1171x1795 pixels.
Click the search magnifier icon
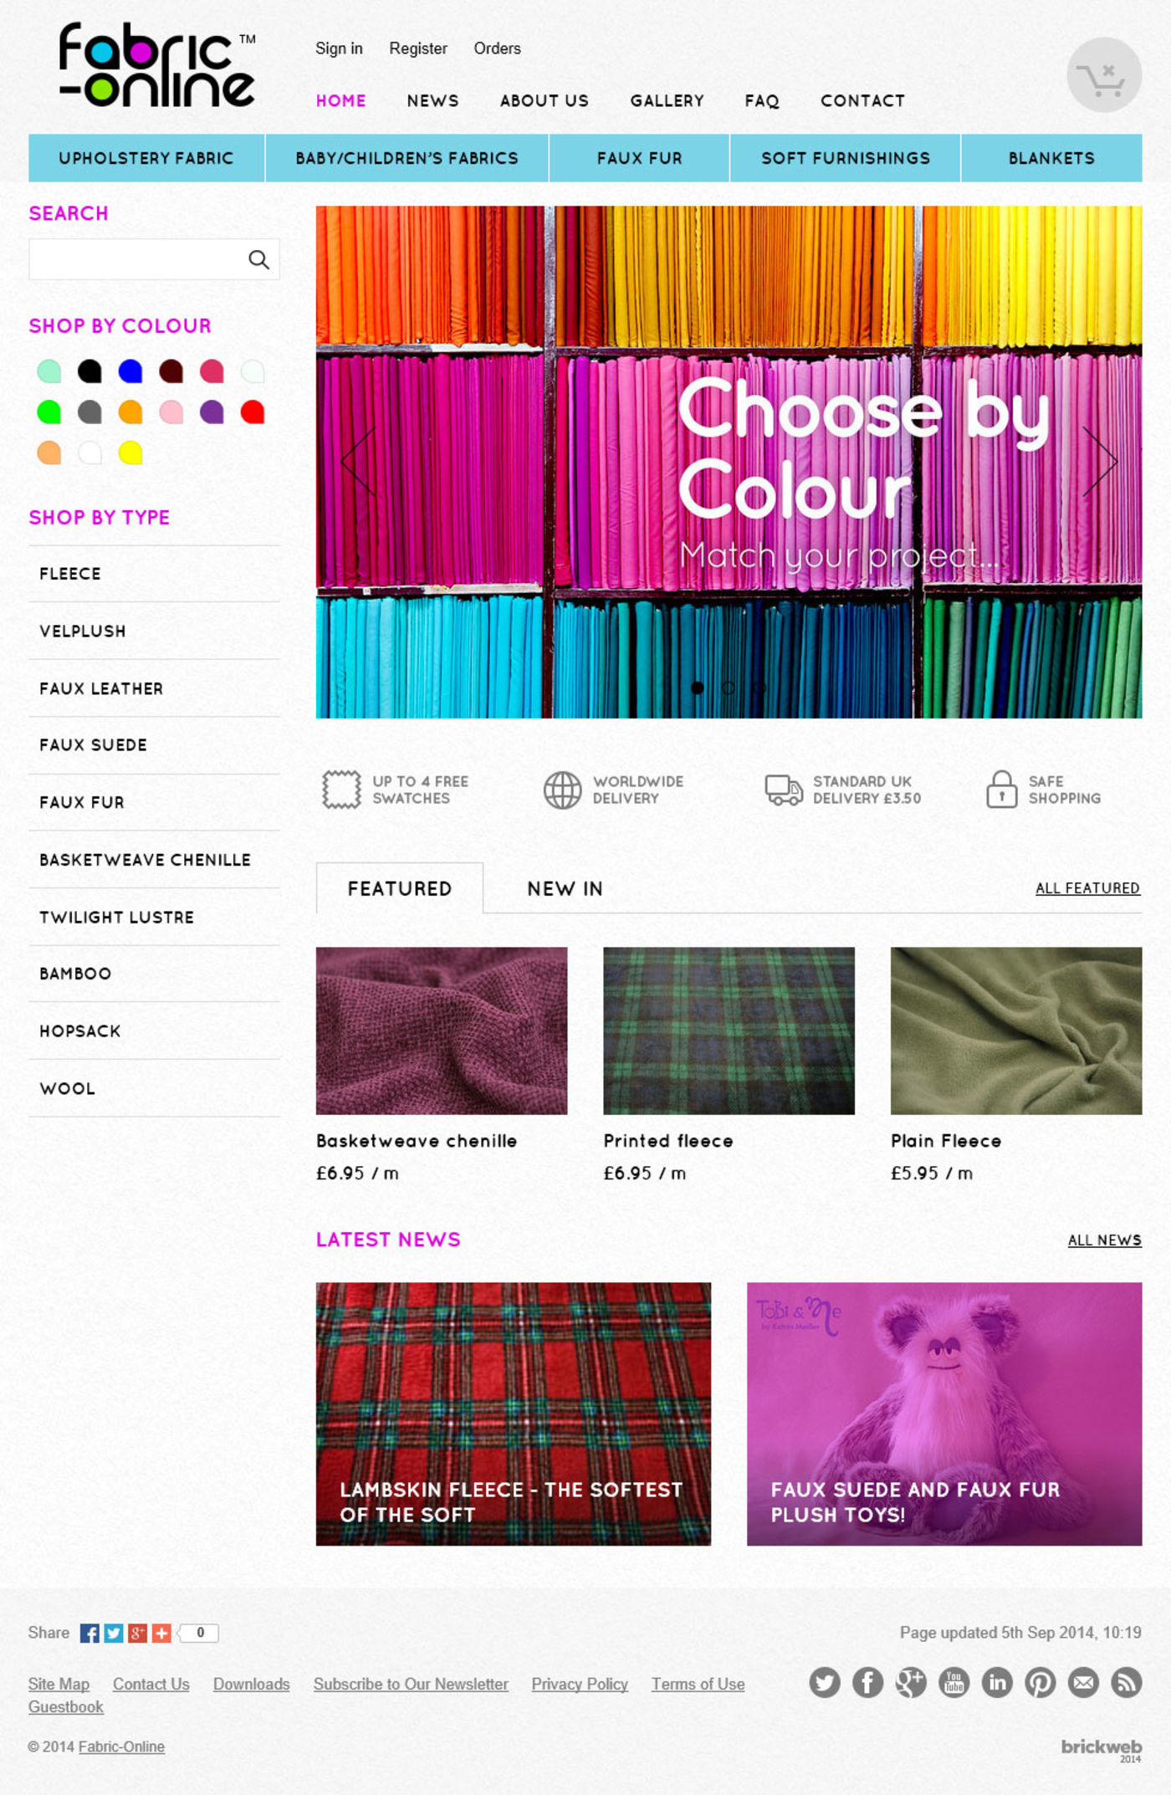259,259
